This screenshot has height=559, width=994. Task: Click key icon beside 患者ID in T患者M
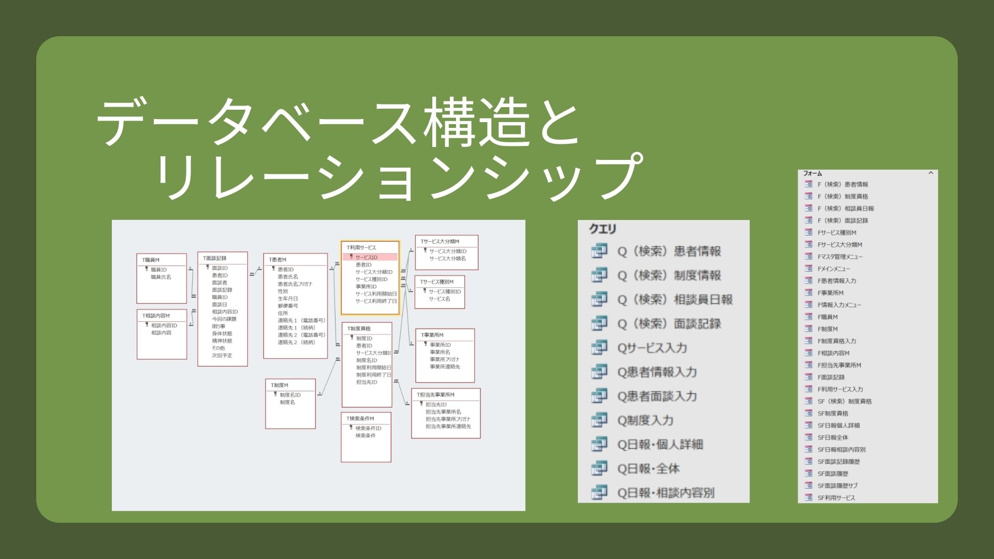273,269
